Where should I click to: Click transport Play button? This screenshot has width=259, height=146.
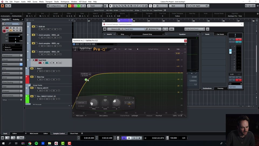(x=134, y=138)
